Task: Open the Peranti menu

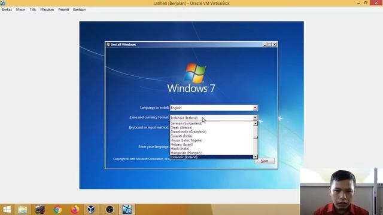Action: tap(63, 10)
